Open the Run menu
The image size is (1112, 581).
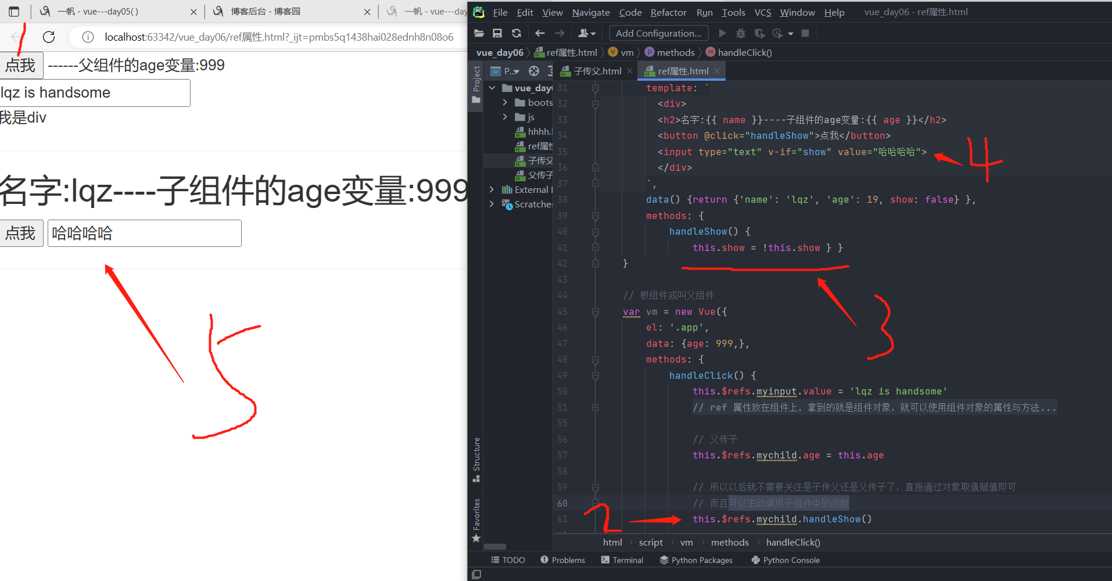point(704,12)
